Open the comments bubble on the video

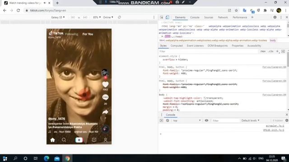click(x=105, y=97)
